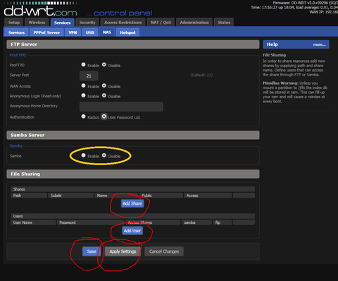Click the Add Share button

click(x=132, y=203)
